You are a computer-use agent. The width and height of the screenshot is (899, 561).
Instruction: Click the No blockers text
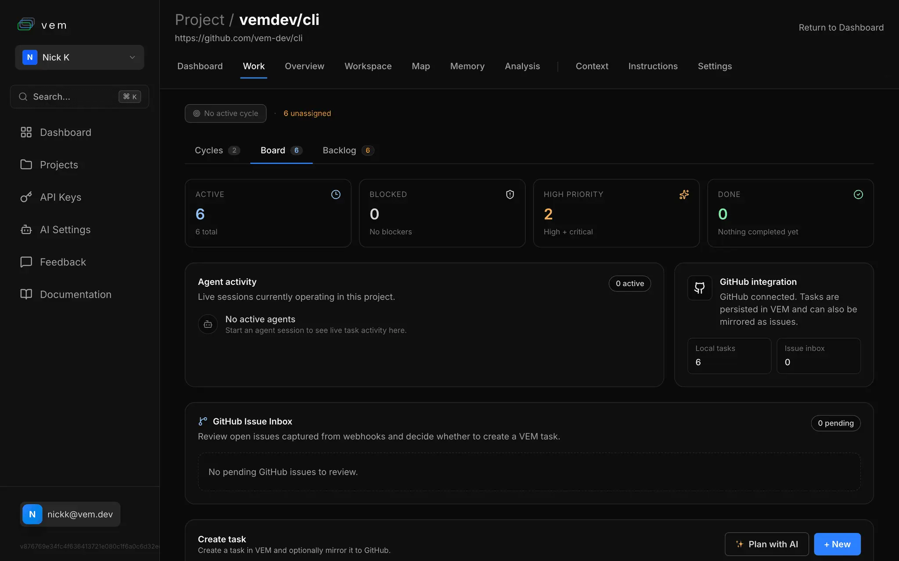(x=391, y=232)
